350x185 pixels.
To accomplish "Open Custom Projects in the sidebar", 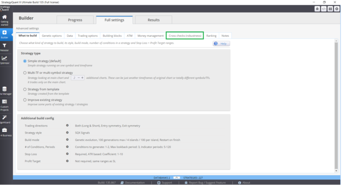I will (5, 105).
